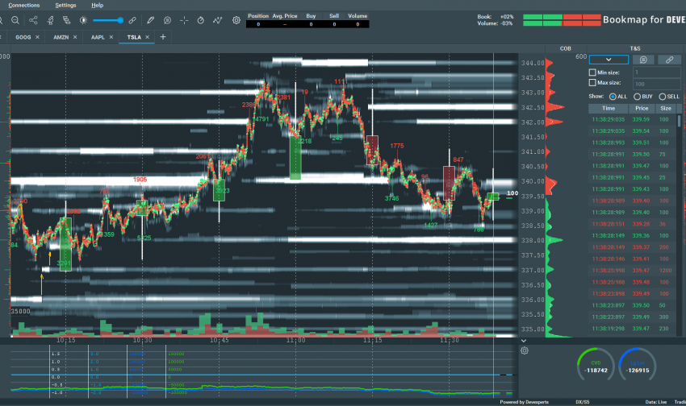Click the stopwatch timer icon
Image resolution: width=686 pixels, height=406 pixels.
[200, 20]
